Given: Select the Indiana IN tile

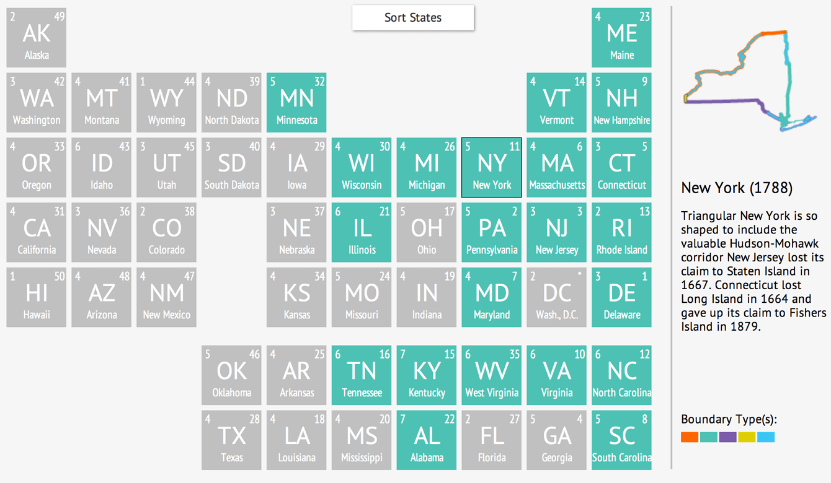Looking at the screenshot, I should pos(427,297).
